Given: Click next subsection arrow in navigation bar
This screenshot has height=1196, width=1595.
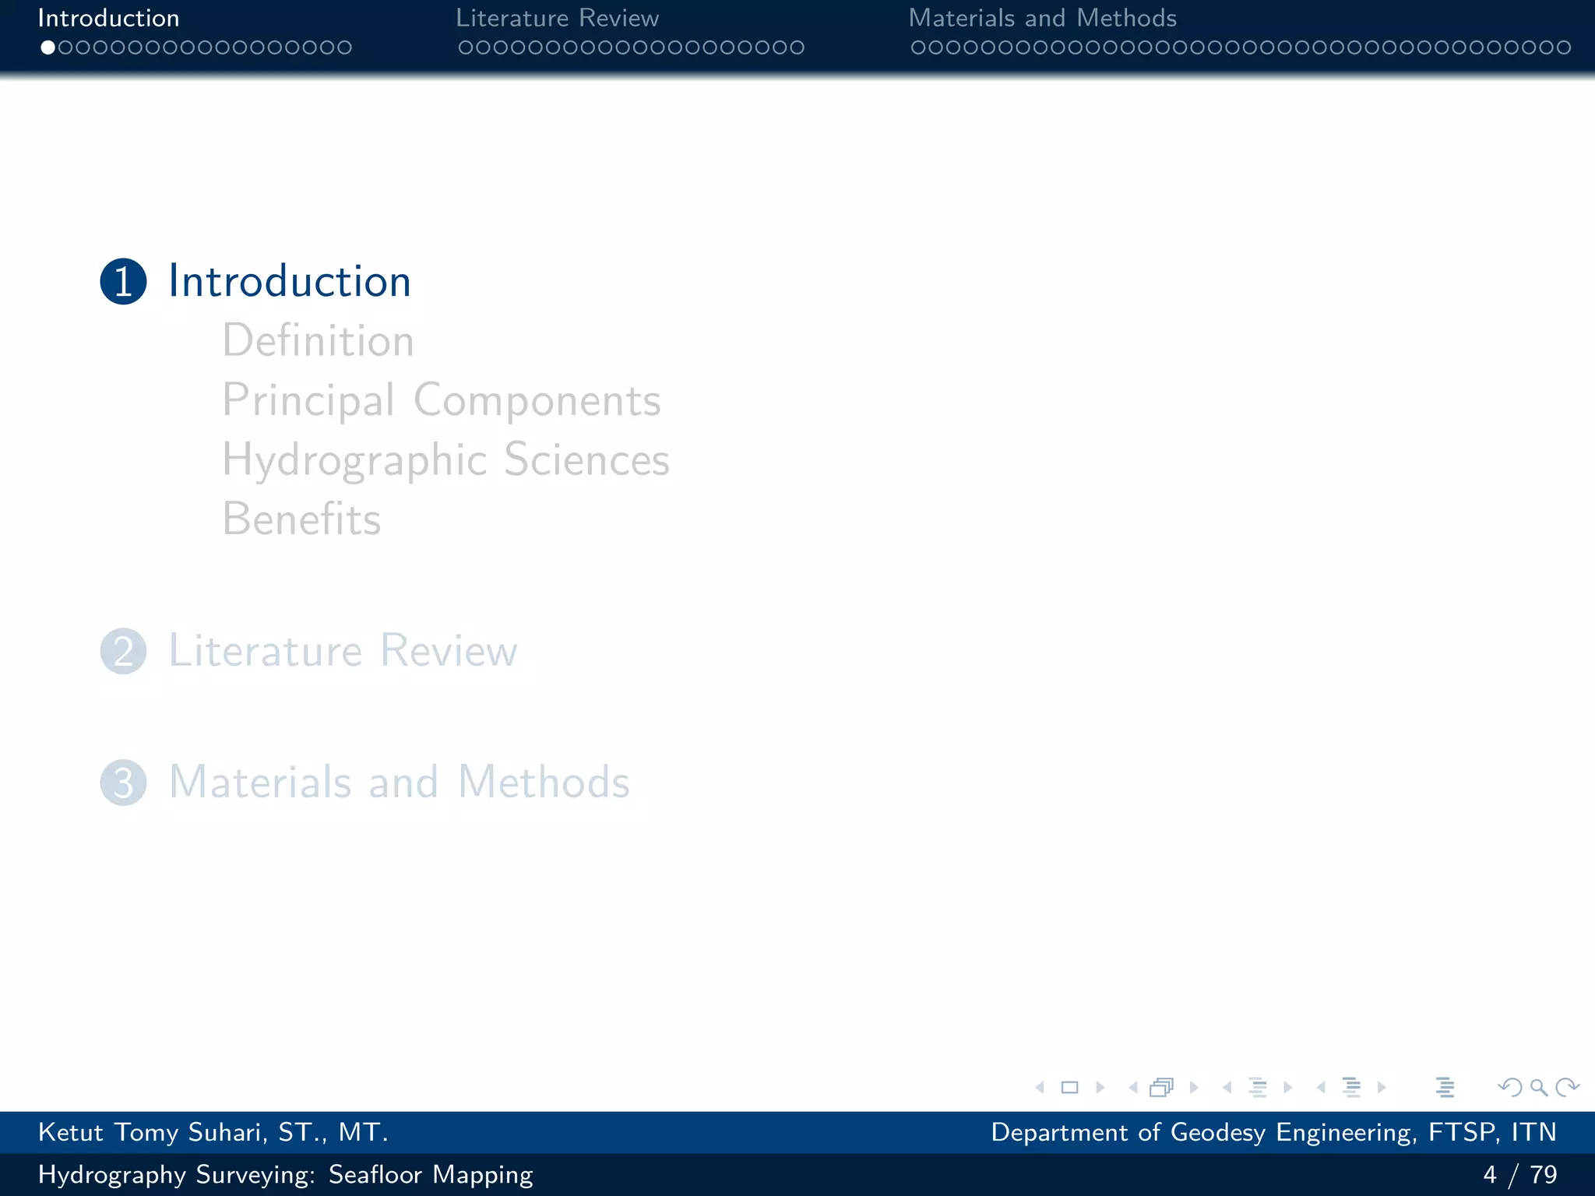Looking at the screenshot, I should coord(1287,1087).
